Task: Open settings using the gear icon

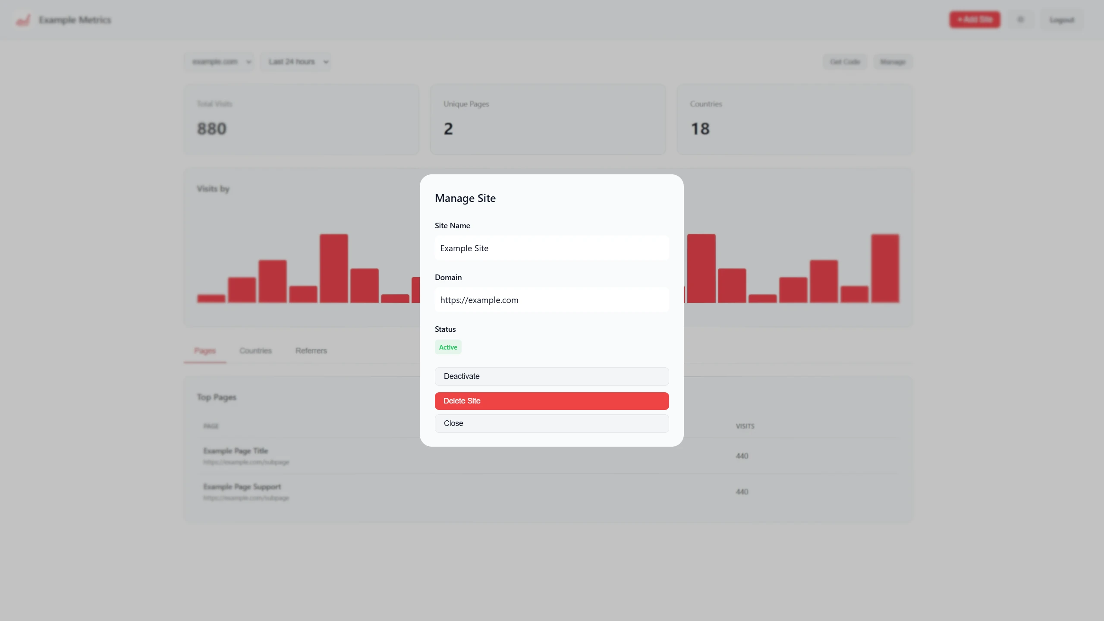Action: [x=1021, y=19]
